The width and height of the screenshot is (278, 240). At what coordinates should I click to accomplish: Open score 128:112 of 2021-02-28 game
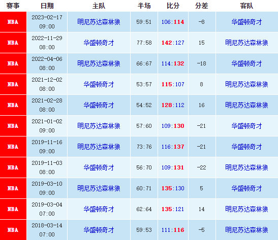173,105
